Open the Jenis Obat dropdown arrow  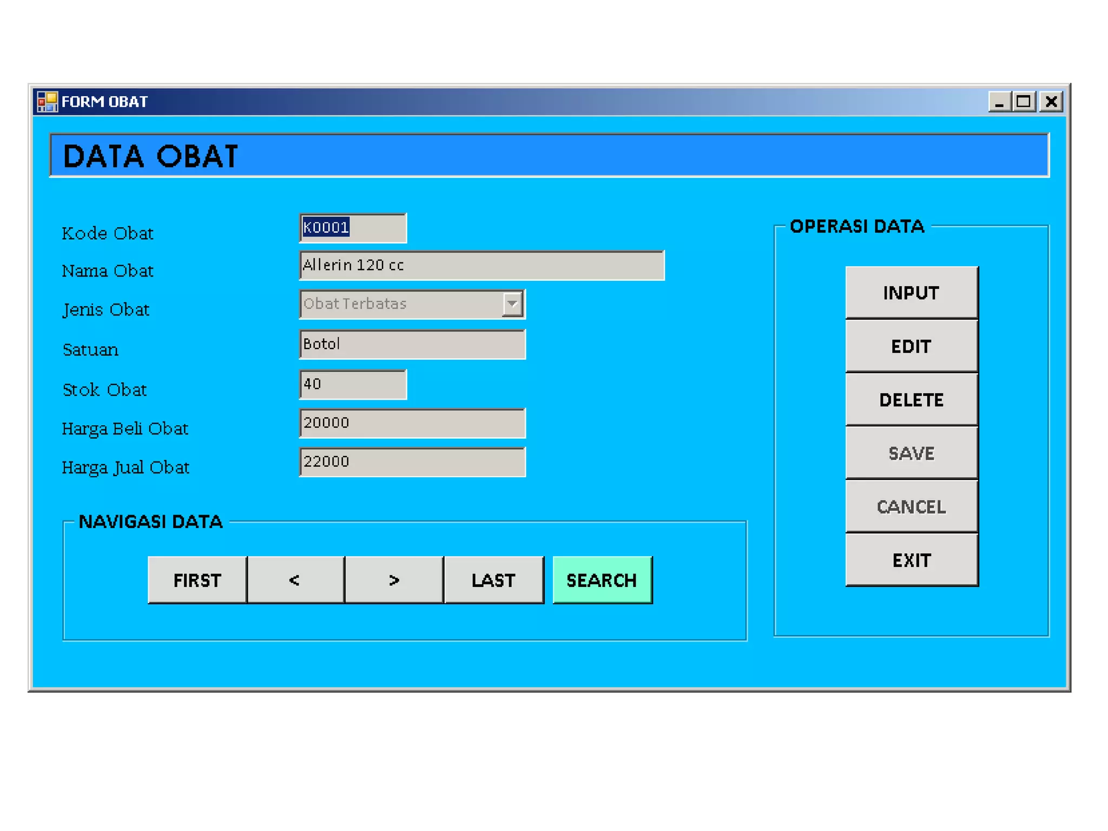click(x=512, y=304)
